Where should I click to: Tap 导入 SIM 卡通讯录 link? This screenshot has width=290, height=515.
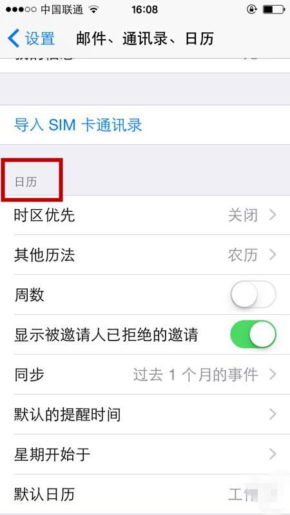click(x=78, y=125)
